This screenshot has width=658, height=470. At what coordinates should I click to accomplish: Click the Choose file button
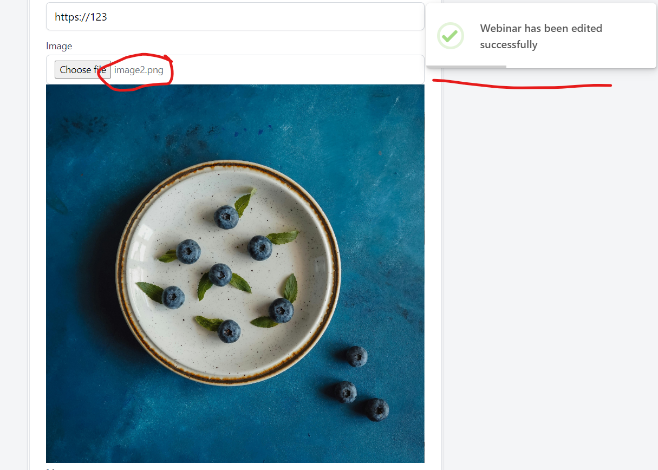pos(83,69)
